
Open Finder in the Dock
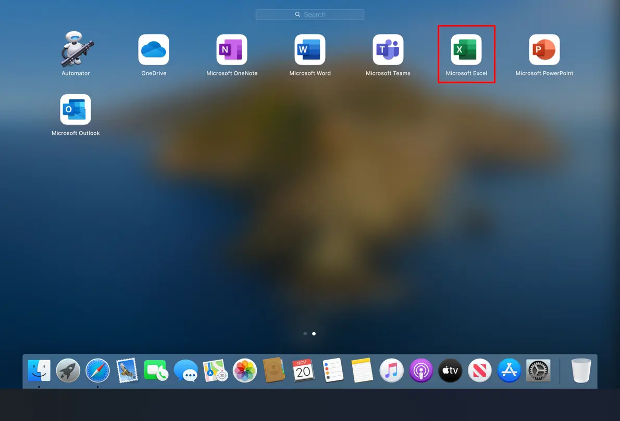coord(39,371)
